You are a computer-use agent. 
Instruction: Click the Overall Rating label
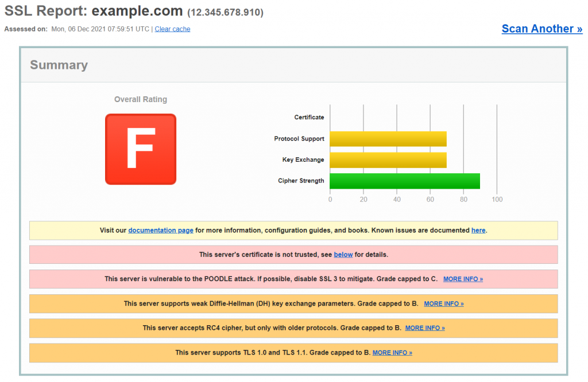click(141, 99)
